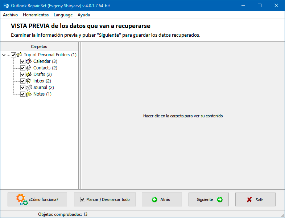Screen dimensions: 285x218
Task: Uncheck the Journal folder checkbox
Action: [23, 88]
